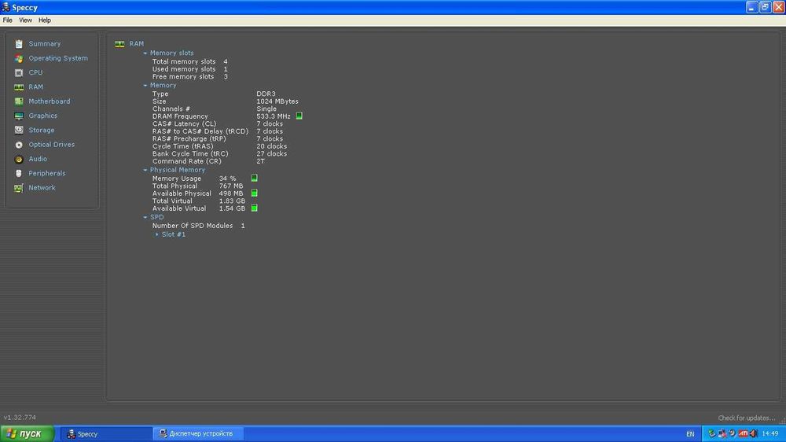Open the Диспетчер устройств taskbar window

coord(198,434)
